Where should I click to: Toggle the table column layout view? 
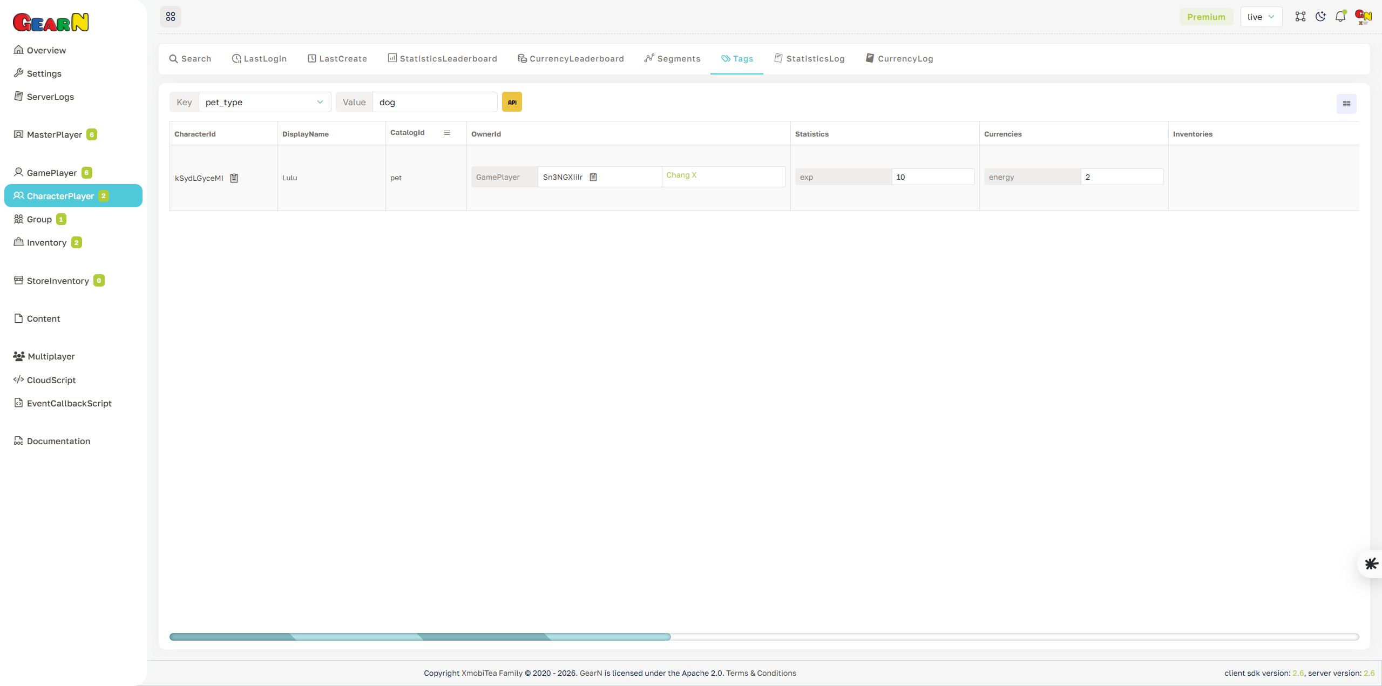coord(1346,103)
